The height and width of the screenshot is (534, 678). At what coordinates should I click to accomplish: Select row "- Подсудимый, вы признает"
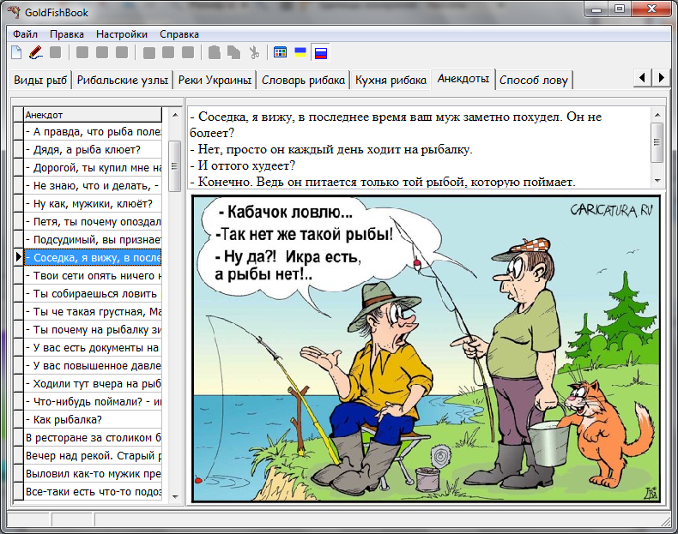(x=93, y=240)
